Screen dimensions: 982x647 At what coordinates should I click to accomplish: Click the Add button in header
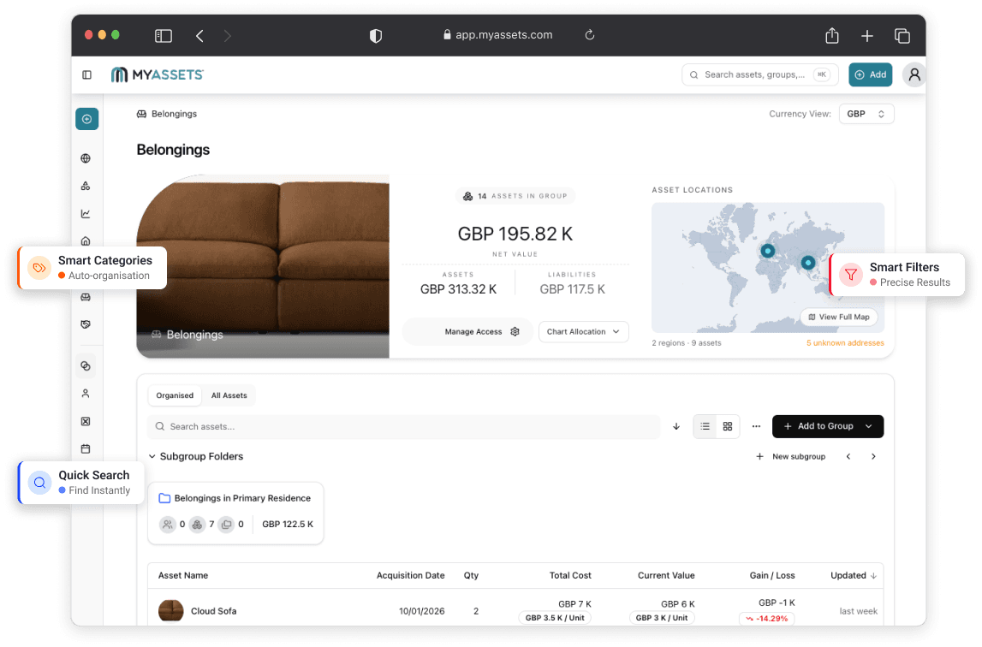871,75
